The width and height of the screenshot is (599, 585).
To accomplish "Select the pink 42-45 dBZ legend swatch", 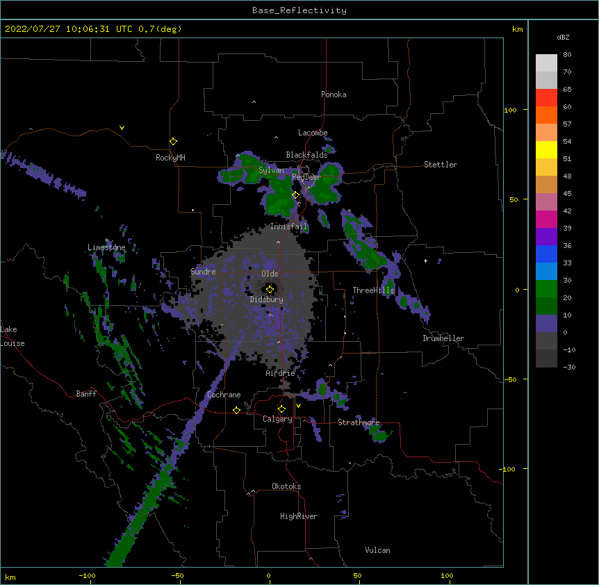I will pyautogui.click(x=546, y=202).
